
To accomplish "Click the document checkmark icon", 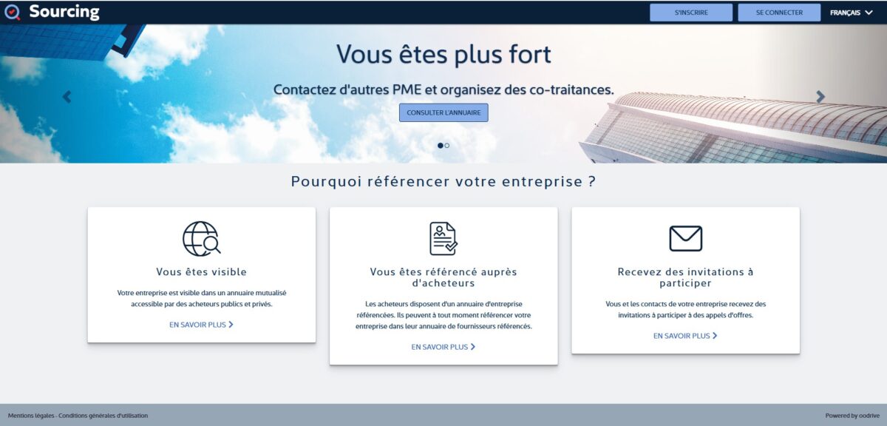I will [x=443, y=238].
